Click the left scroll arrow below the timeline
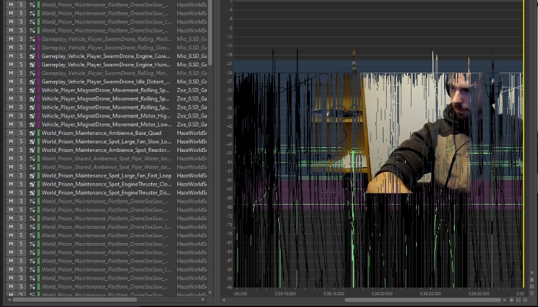The width and height of the screenshot is (538, 307). coord(223,300)
